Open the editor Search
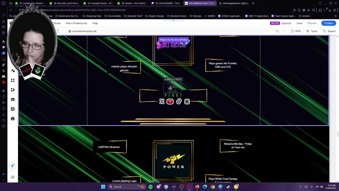Image resolution: width=339 pixels, height=191 pixels. coord(329,31)
